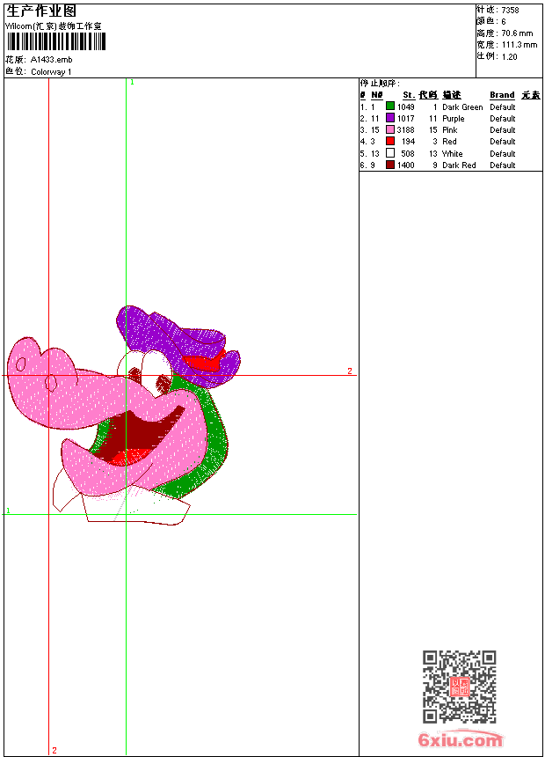
Task: Click the Pink thread color swatch
Action: (390, 129)
